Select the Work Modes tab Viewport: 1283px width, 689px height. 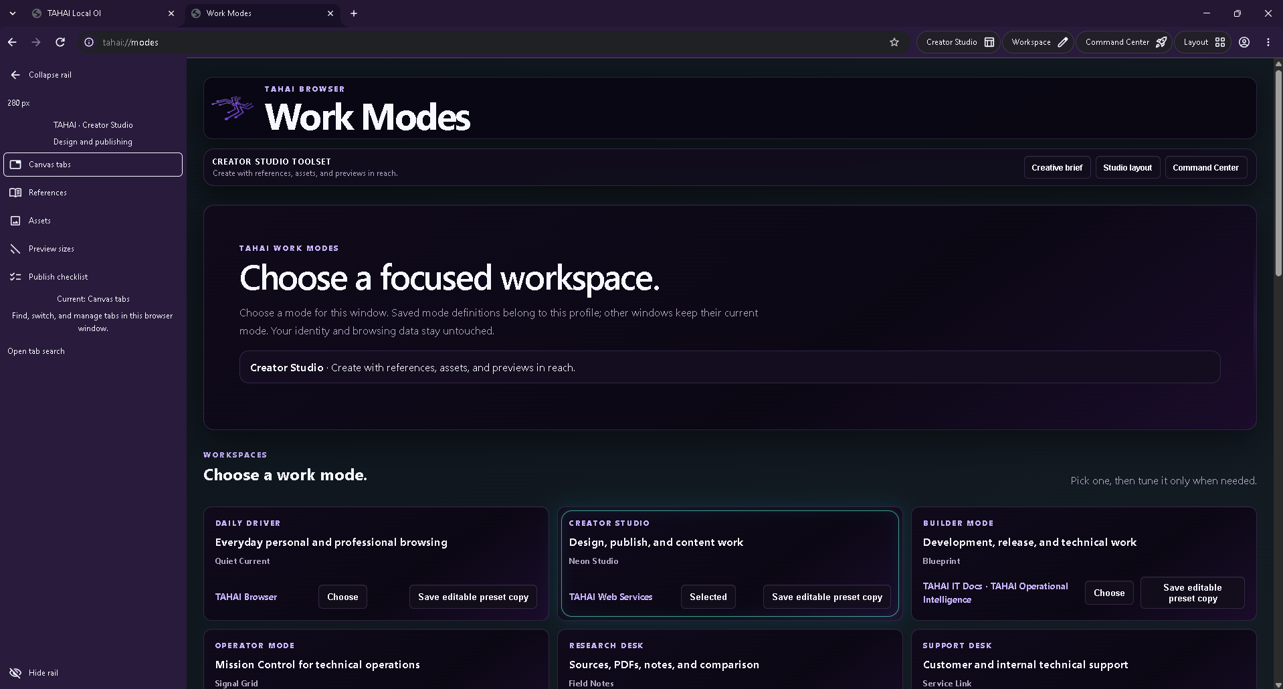click(263, 13)
